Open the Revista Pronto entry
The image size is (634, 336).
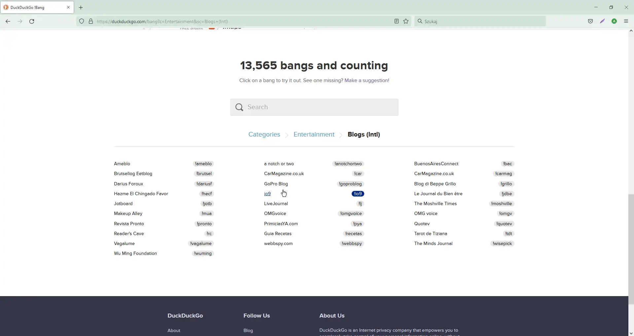[x=129, y=224]
